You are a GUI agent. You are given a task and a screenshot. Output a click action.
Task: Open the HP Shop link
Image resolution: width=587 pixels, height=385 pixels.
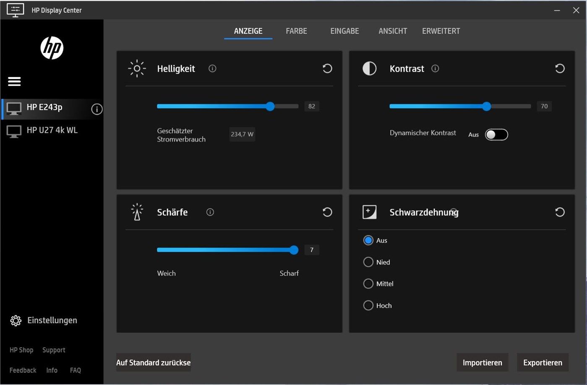(21, 350)
